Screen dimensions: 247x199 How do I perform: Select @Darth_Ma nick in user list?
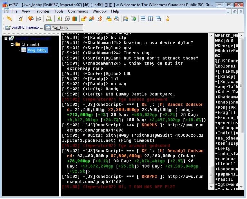(x=226, y=35)
